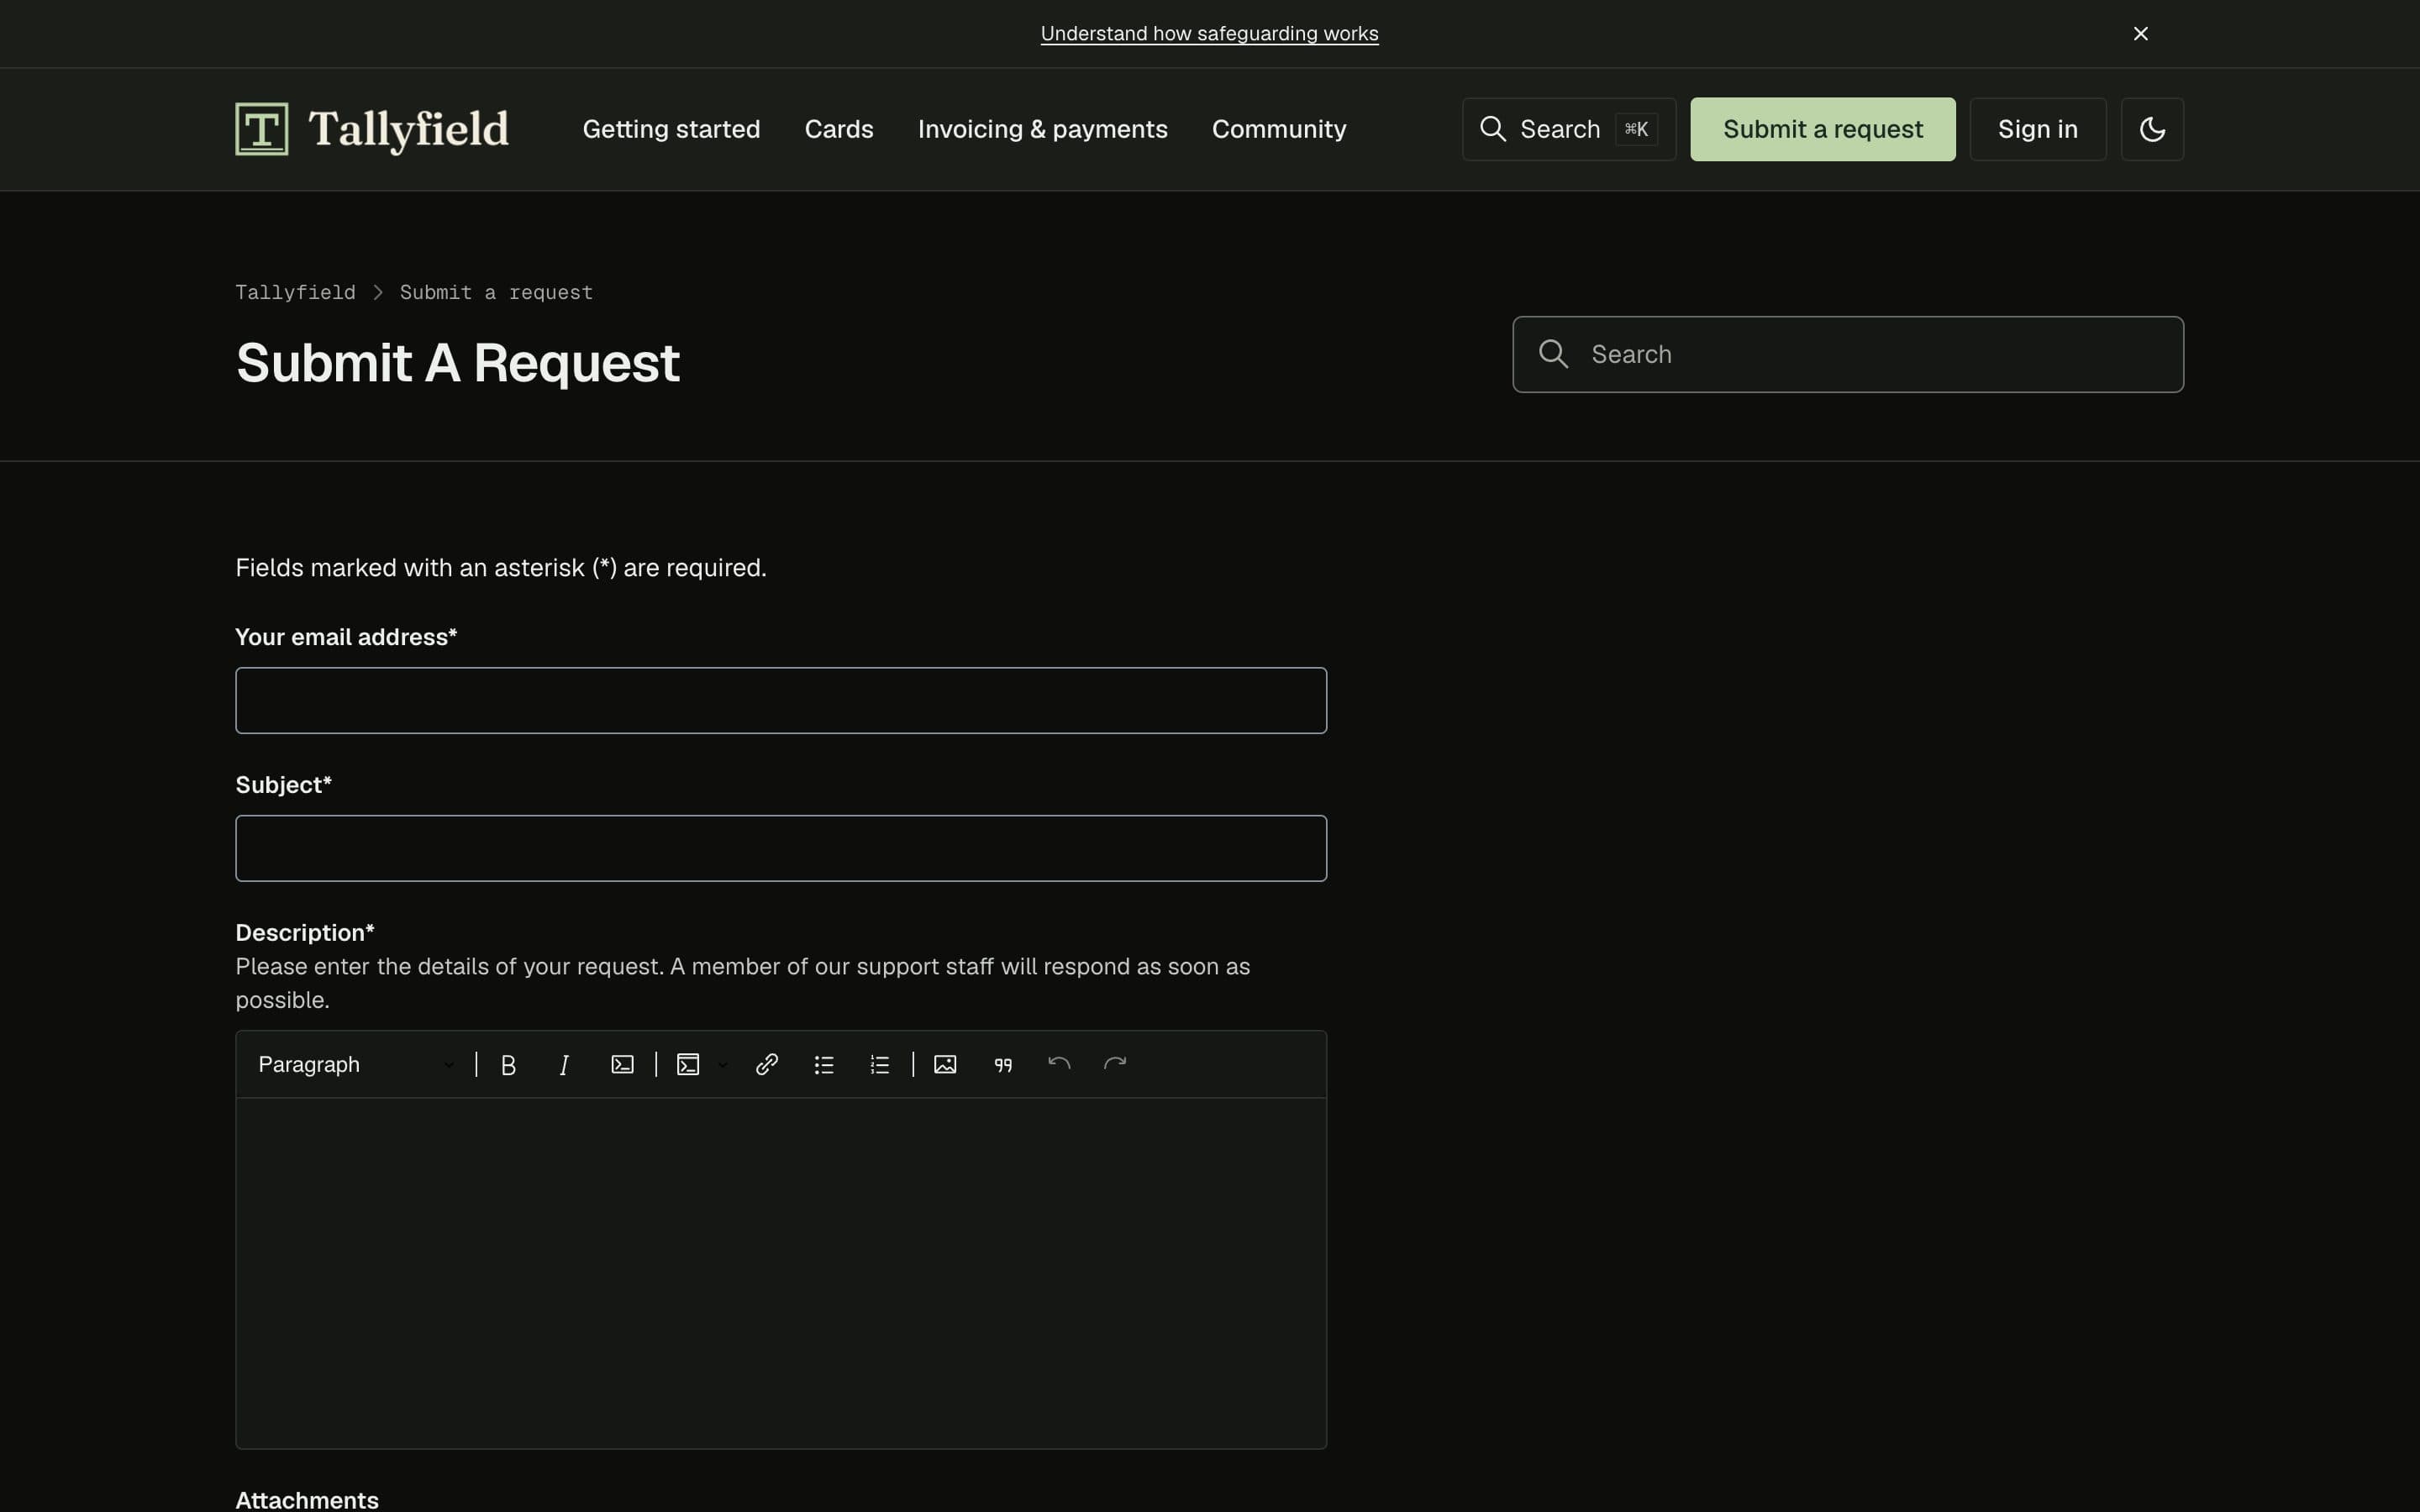Click the Sign in button
Image resolution: width=2420 pixels, height=1512 pixels.
tap(2037, 129)
